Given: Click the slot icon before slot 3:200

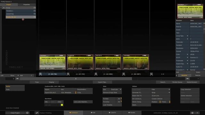Looking at the screenshot, I should [124, 74].
